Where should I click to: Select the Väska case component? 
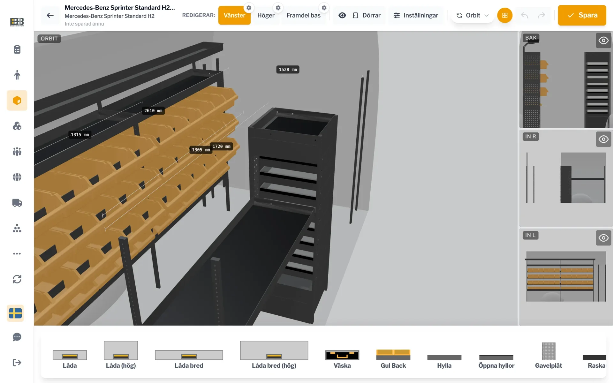point(342,359)
